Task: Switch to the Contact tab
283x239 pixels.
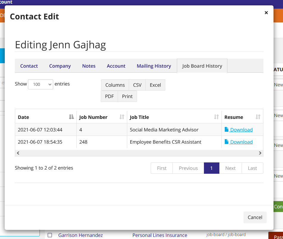Action: 29,66
